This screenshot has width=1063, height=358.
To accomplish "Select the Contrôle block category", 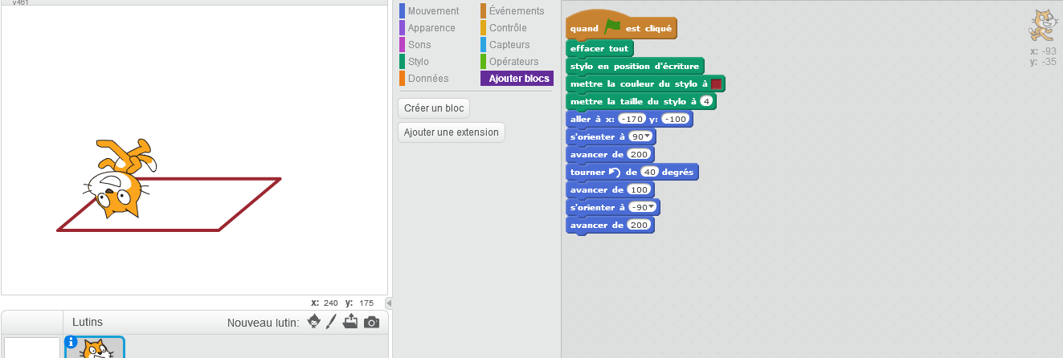I will [508, 28].
